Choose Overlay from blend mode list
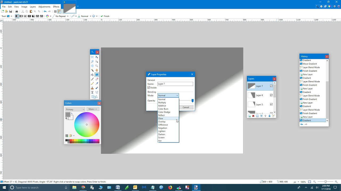This screenshot has height=191, width=341. pos(168,121)
